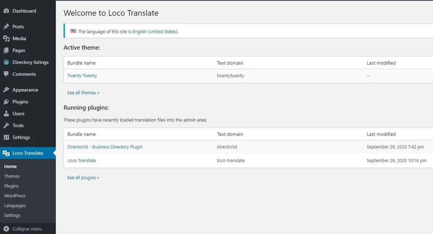This screenshot has width=433, height=234.
Task: Click the Posts pushpin icon
Action: coord(6,27)
